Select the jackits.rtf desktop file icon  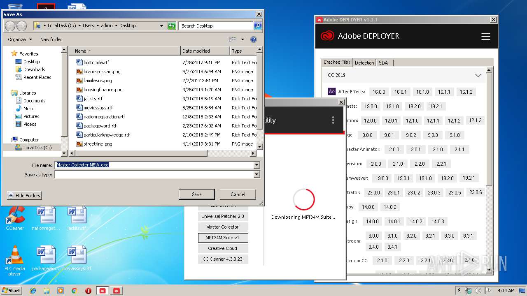[77, 218]
